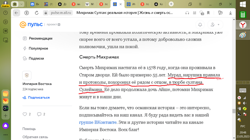250x140 pixels.
Task: Open the tab group counter 10 button
Action: click(15, 4)
